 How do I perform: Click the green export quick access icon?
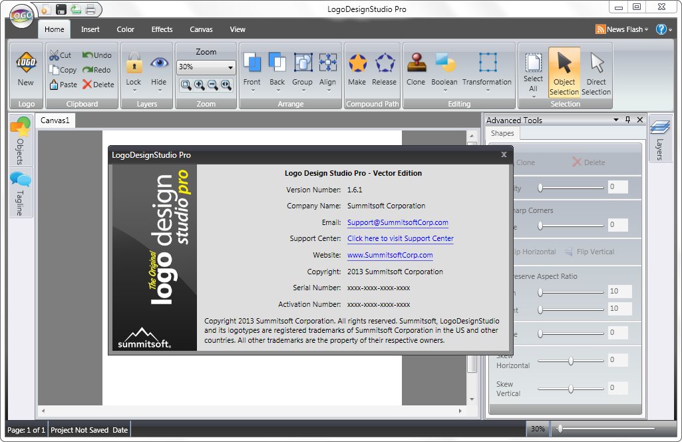click(x=76, y=9)
